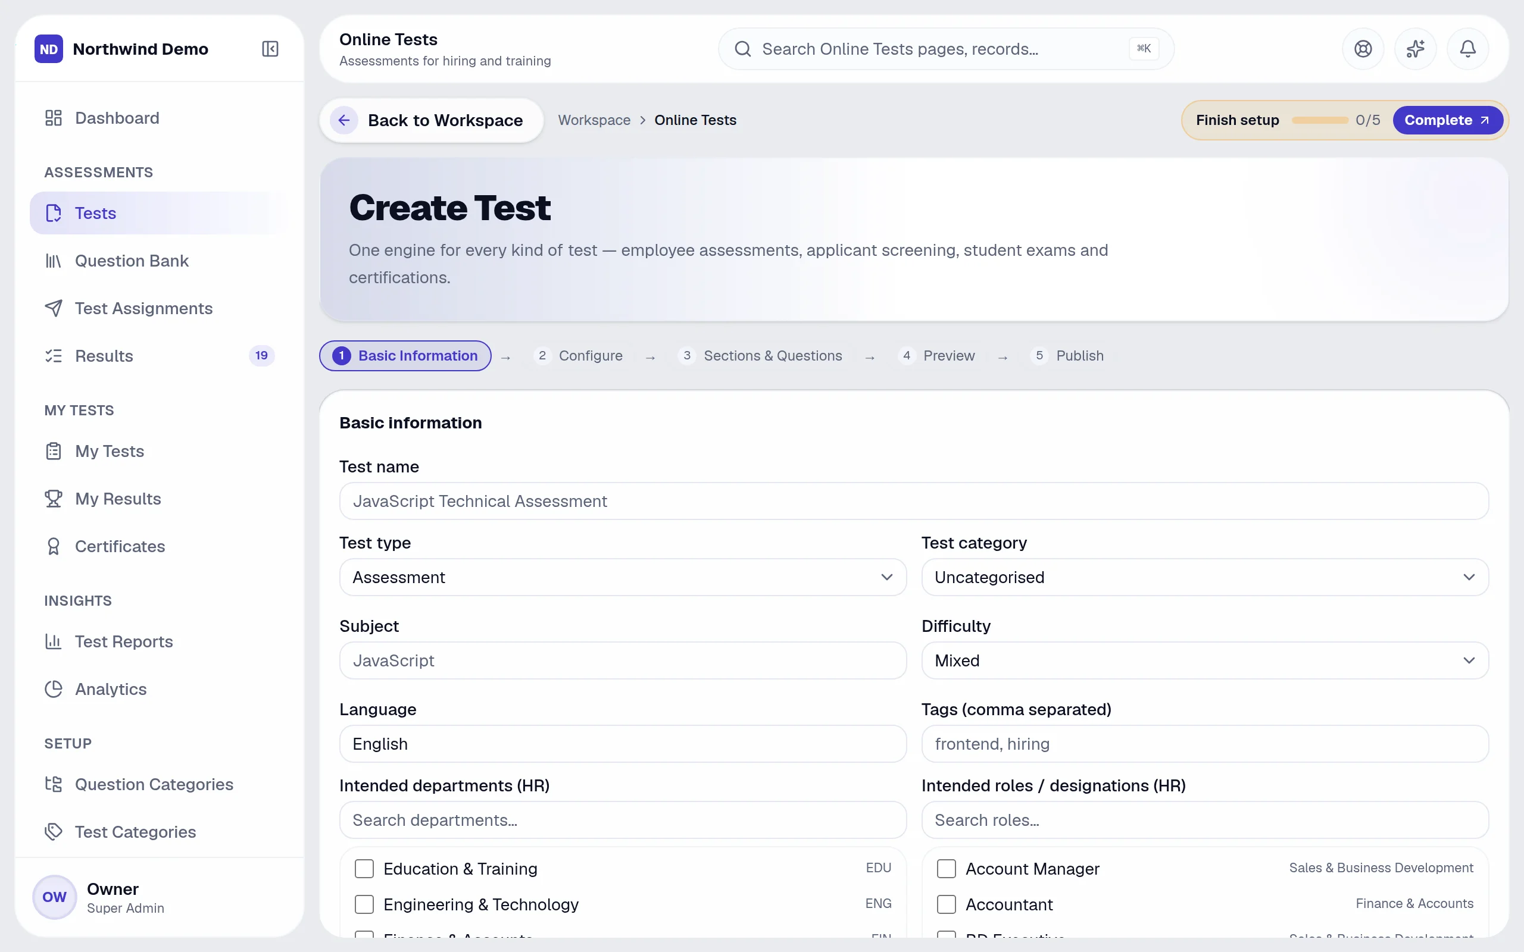Click Back to Workspace button
Image resolution: width=1524 pixels, height=952 pixels.
(432, 120)
